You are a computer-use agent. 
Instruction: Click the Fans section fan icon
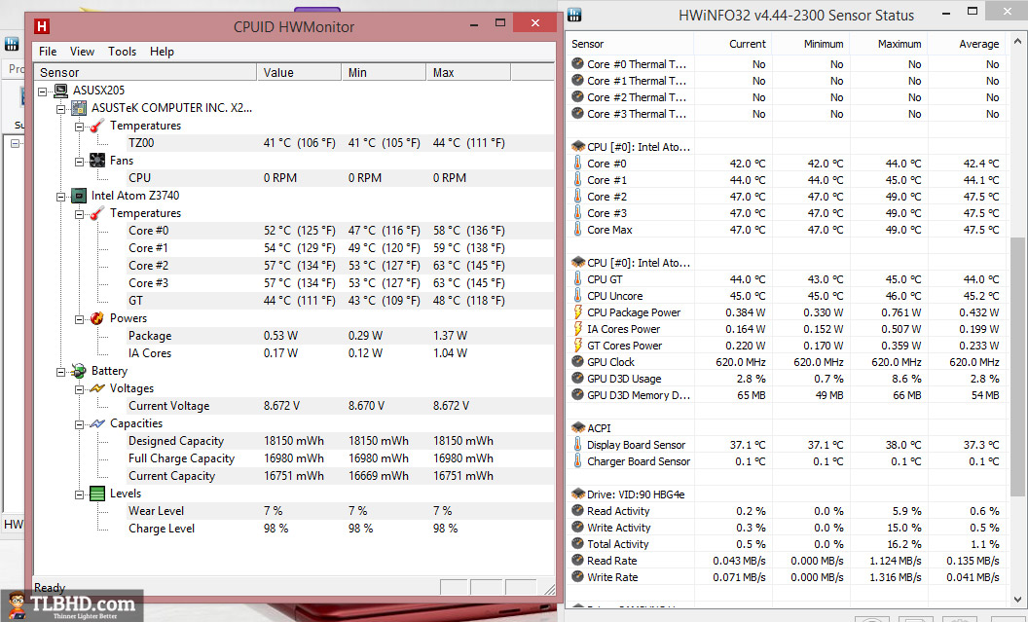[97, 161]
